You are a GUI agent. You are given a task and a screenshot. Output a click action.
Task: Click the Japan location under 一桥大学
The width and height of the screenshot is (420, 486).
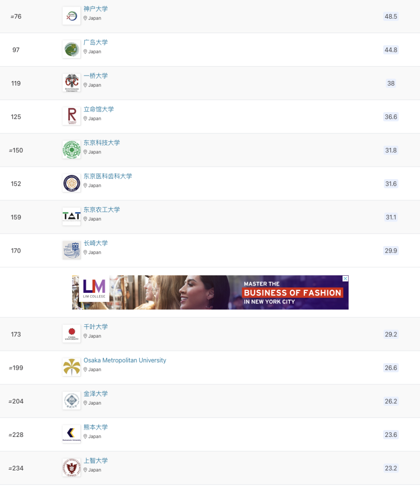click(x=93, y=85)
